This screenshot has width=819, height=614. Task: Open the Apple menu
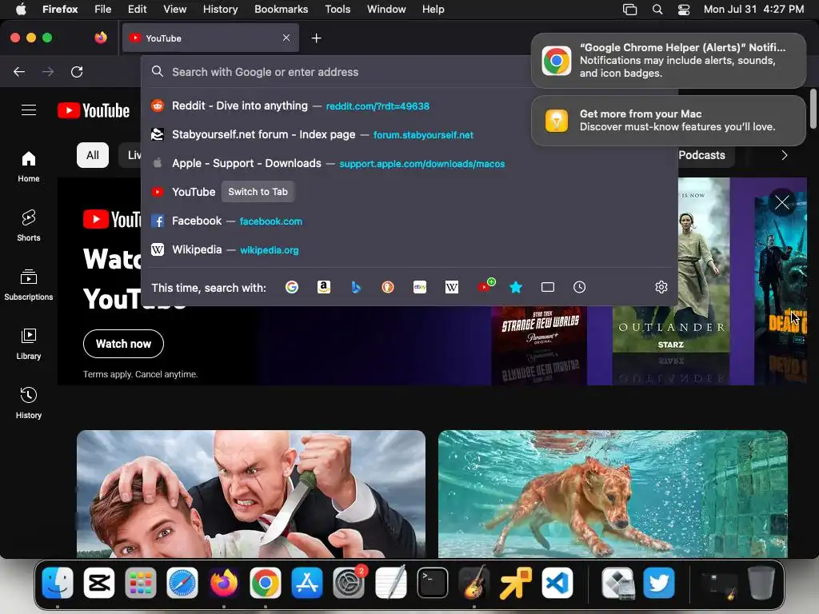click(x=21, y=10)
